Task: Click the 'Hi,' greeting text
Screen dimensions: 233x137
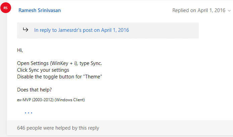Action: 20,50
